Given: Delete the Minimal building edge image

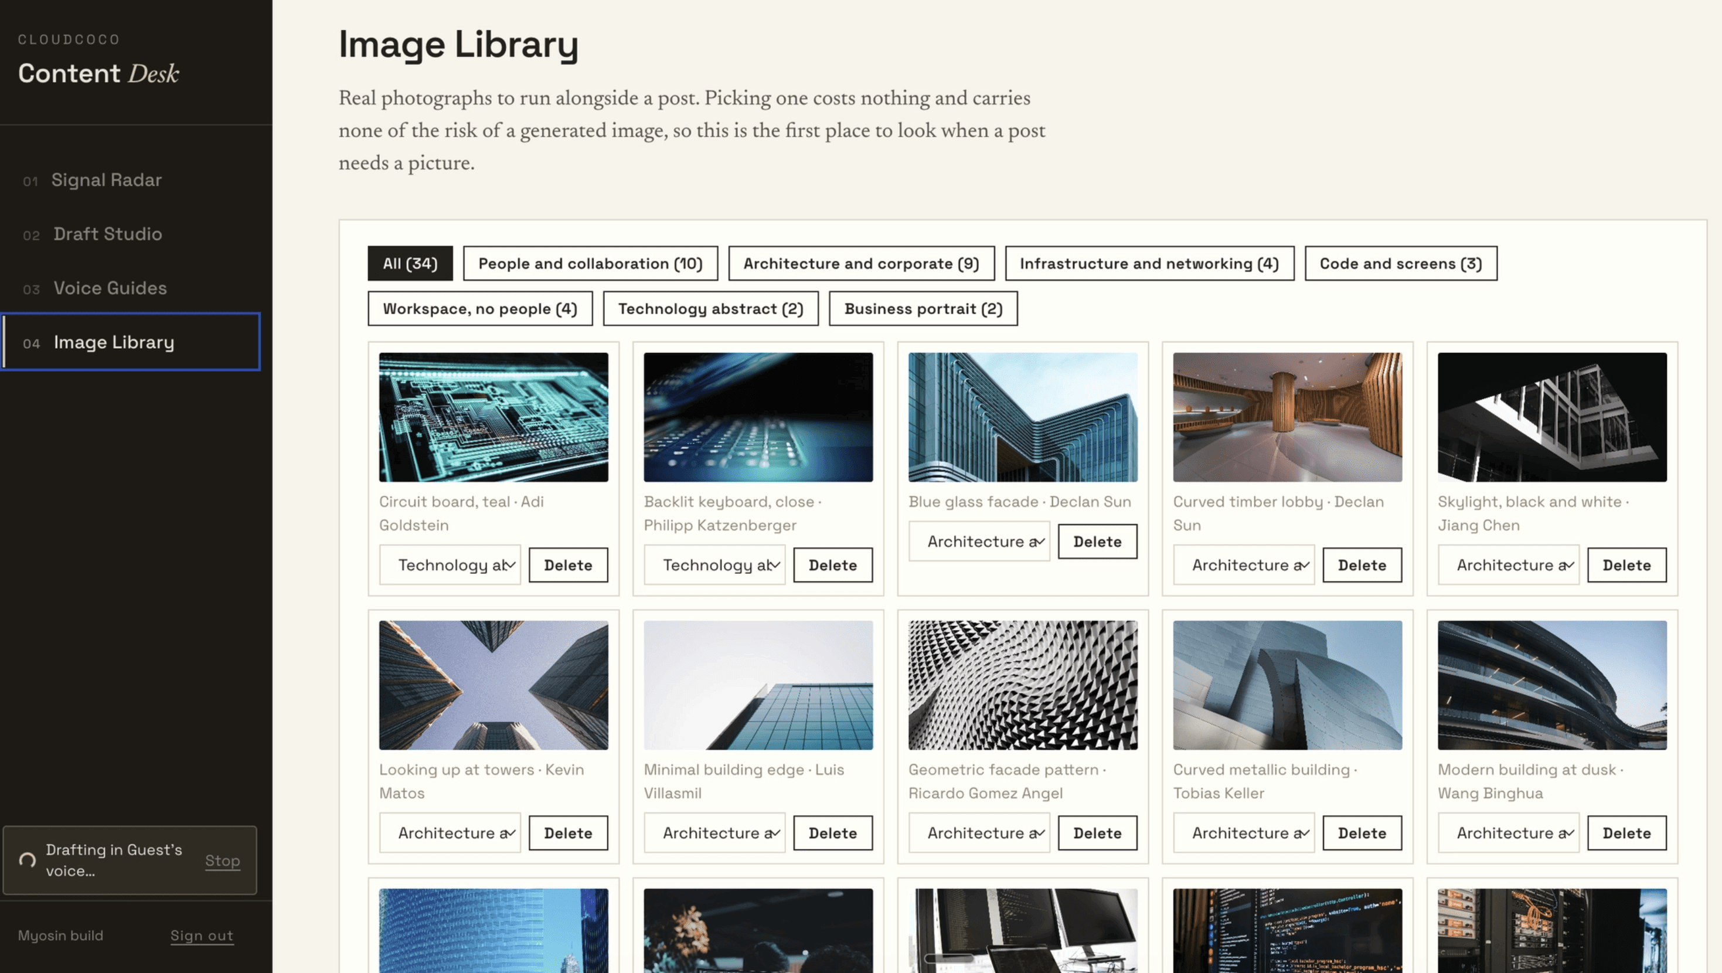Looking at the screenshot, I should pos(833,833).
